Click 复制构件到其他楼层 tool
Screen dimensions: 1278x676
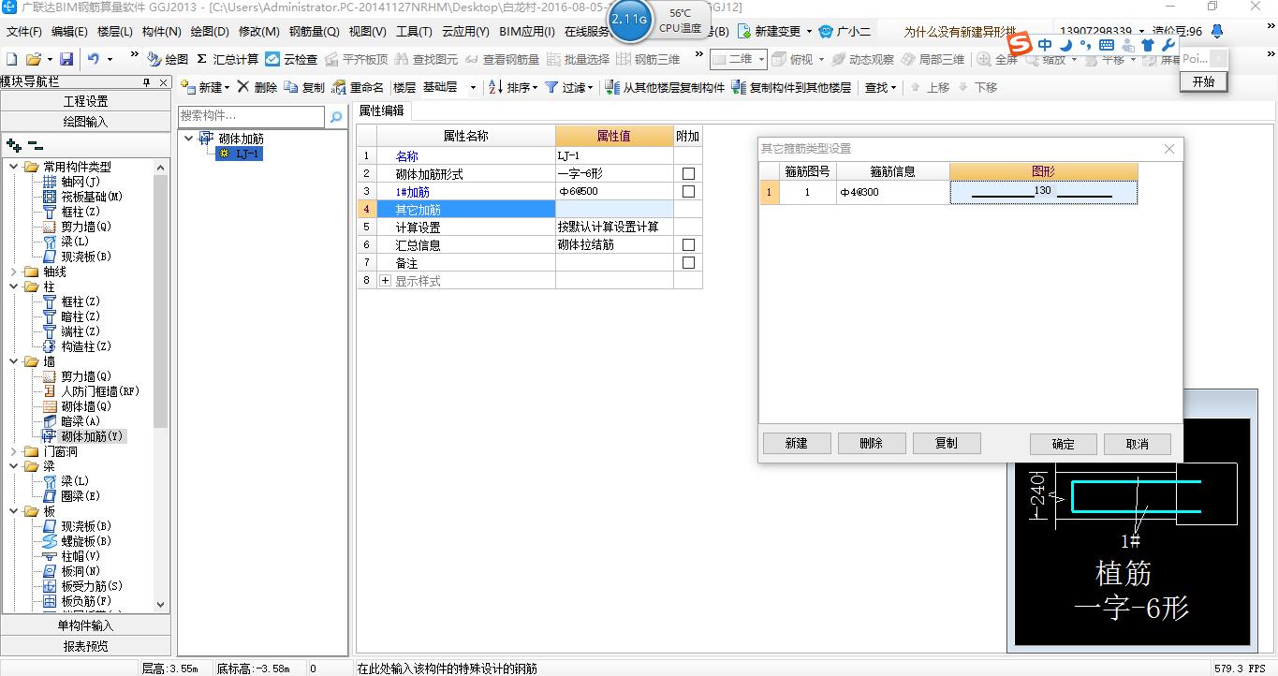(791, 87)
